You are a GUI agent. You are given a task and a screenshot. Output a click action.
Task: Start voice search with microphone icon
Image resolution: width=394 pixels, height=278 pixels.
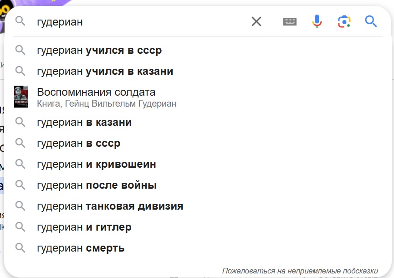click(x=317, y=21)
